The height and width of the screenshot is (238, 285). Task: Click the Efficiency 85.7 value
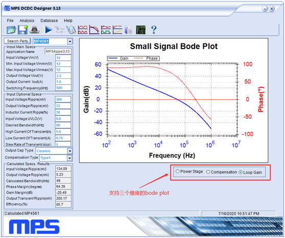[x=63, y=204]
